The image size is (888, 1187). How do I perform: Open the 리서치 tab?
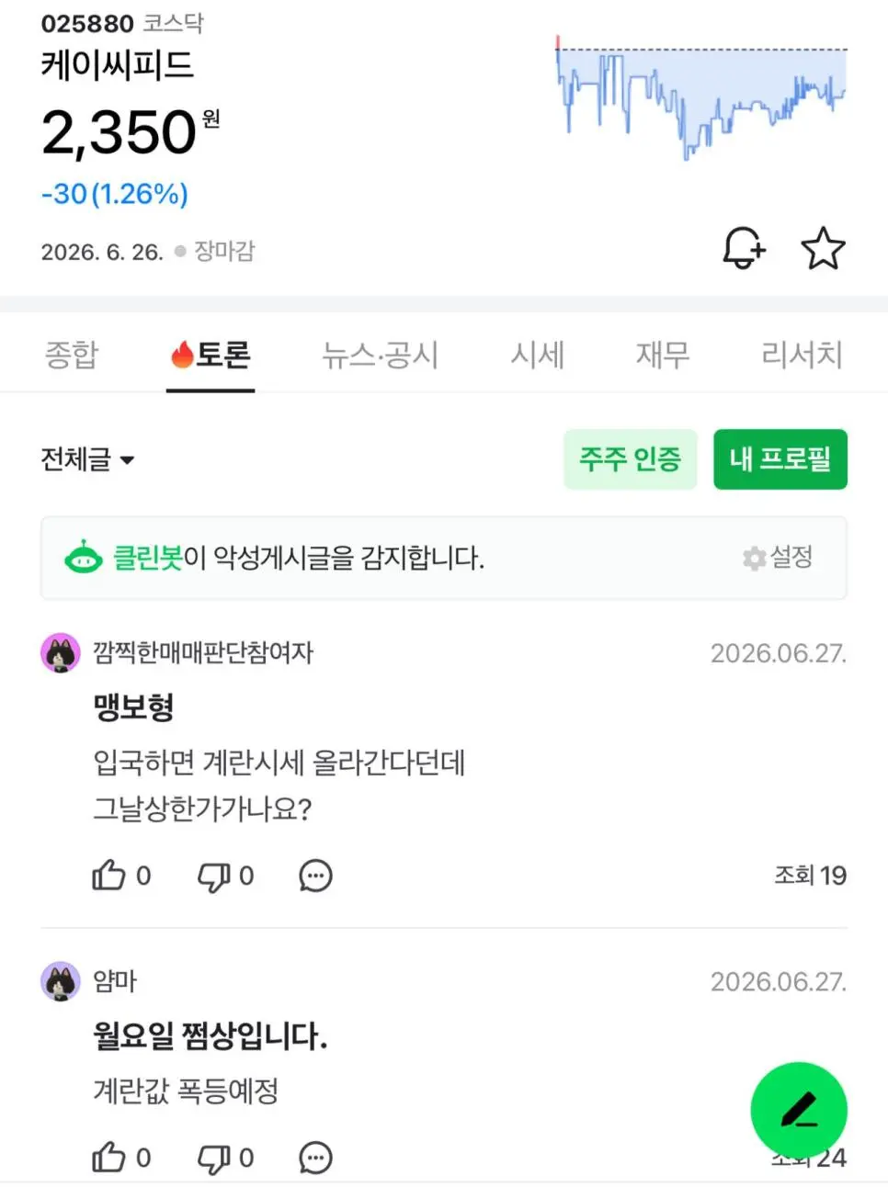[802, 354]
